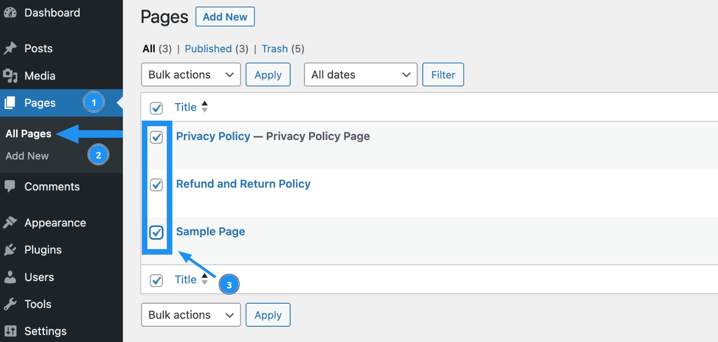This screenshot has height=342, width=718.
Task: Click the Plugins plug icon
Action: point(10,250)
